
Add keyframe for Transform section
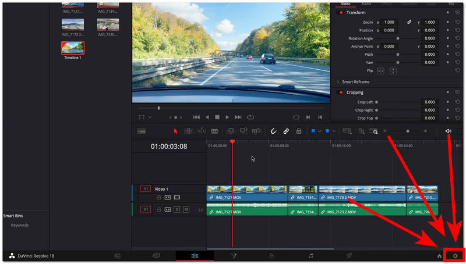pos(447,12)
